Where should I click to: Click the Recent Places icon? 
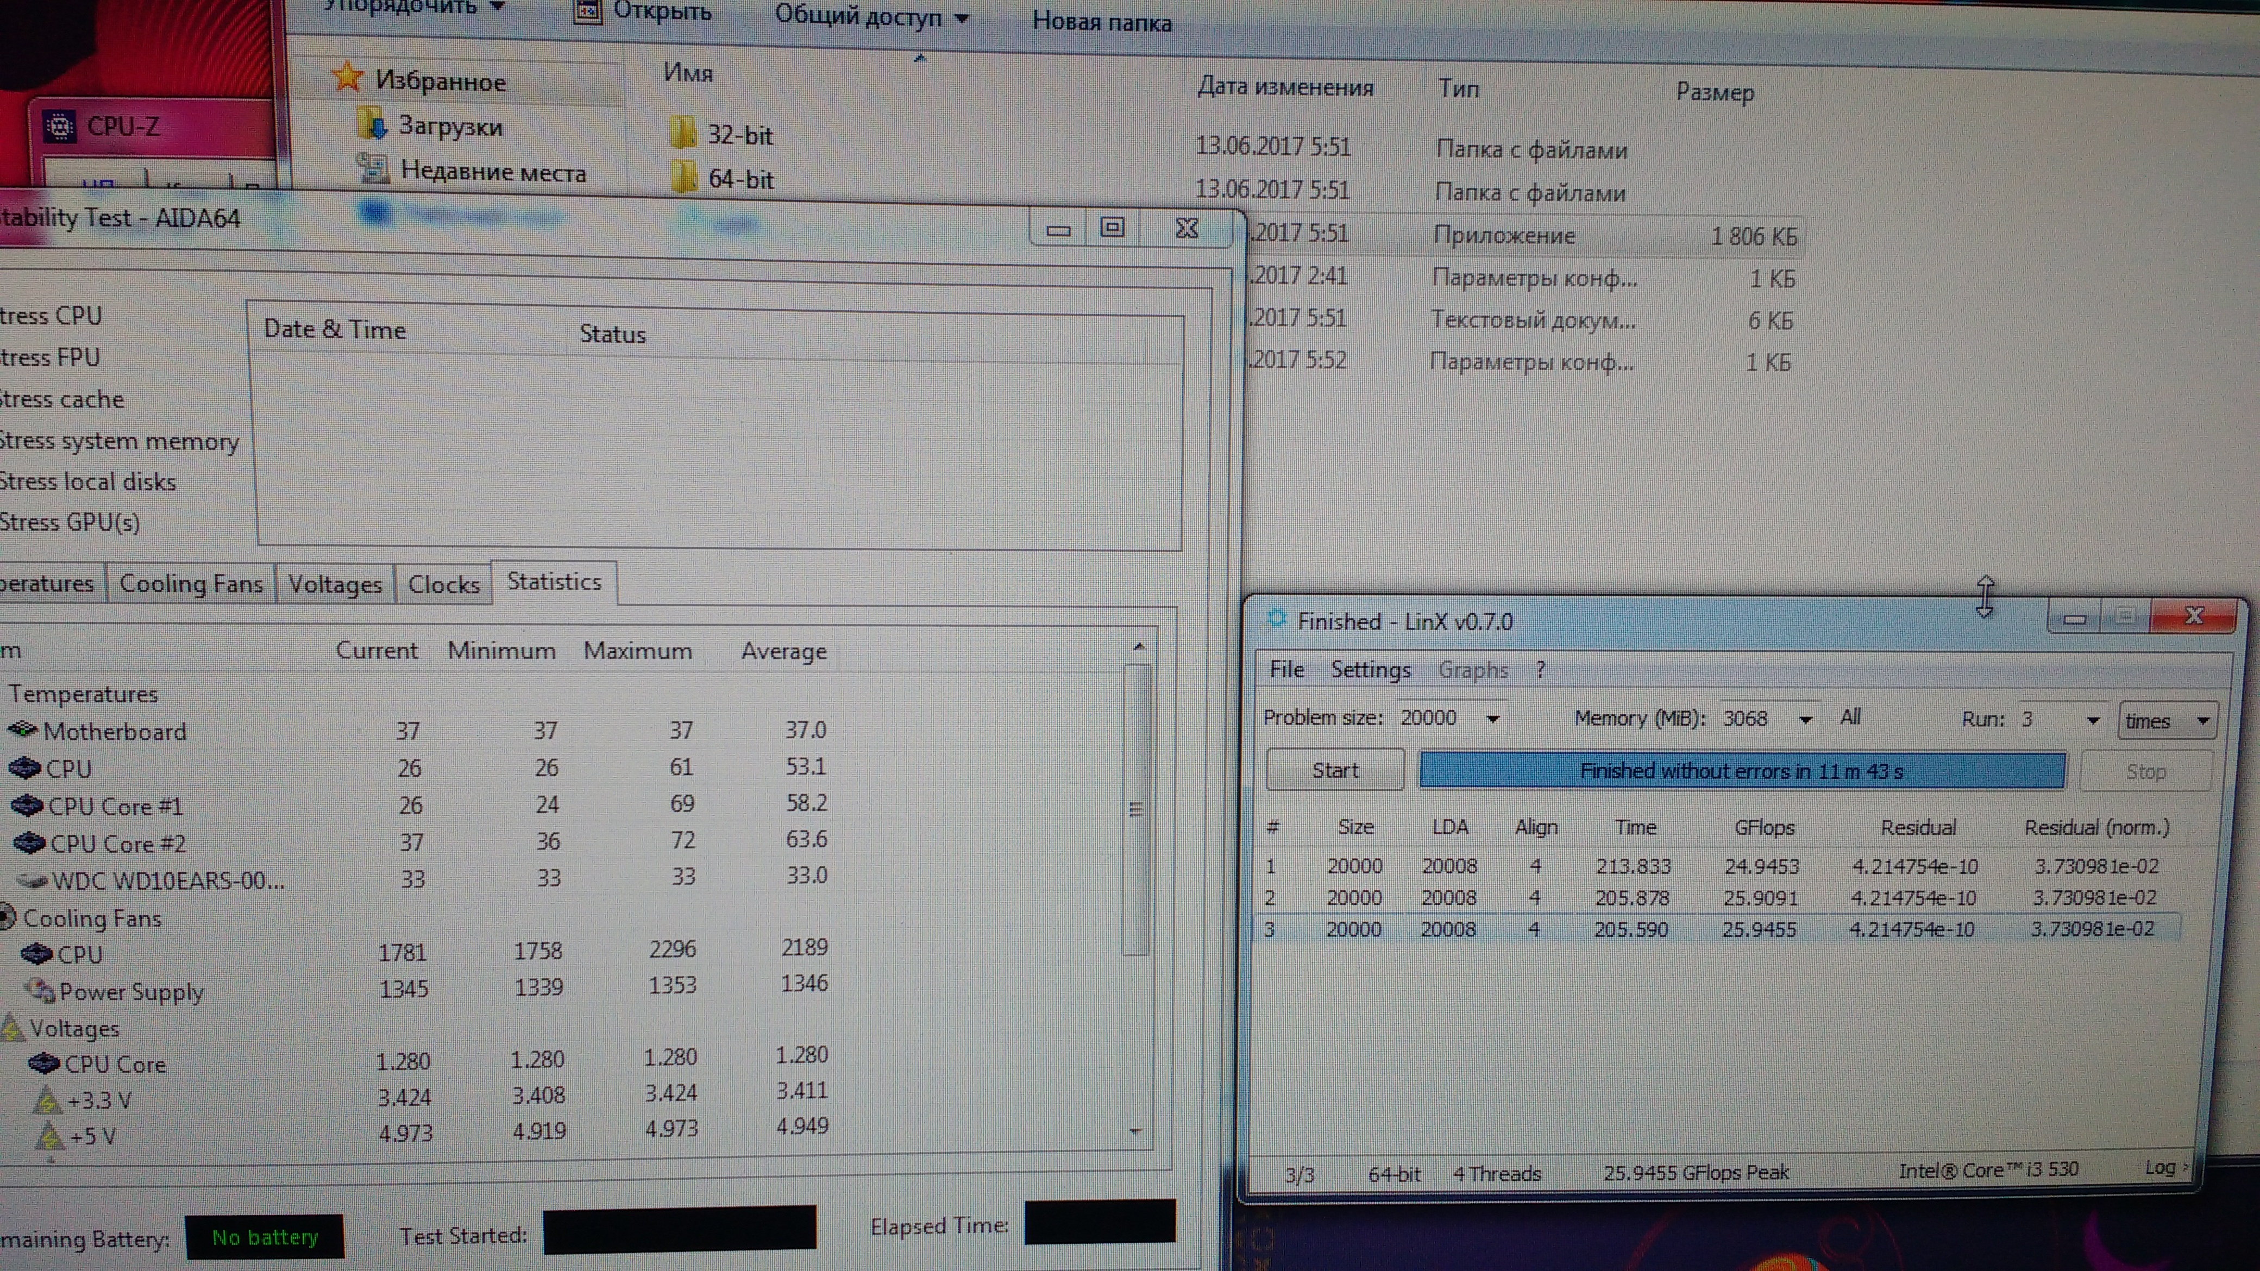pos(374,168)
